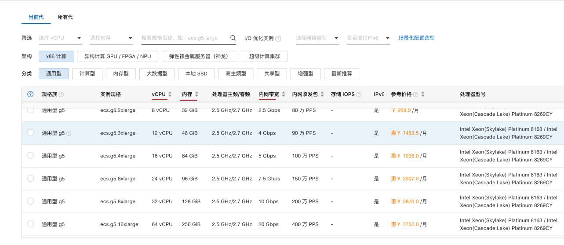This screenshot has width=564, height=245.
Task: Click the help icon next to I/O 优化实例
Action: [x=278, y=38]
